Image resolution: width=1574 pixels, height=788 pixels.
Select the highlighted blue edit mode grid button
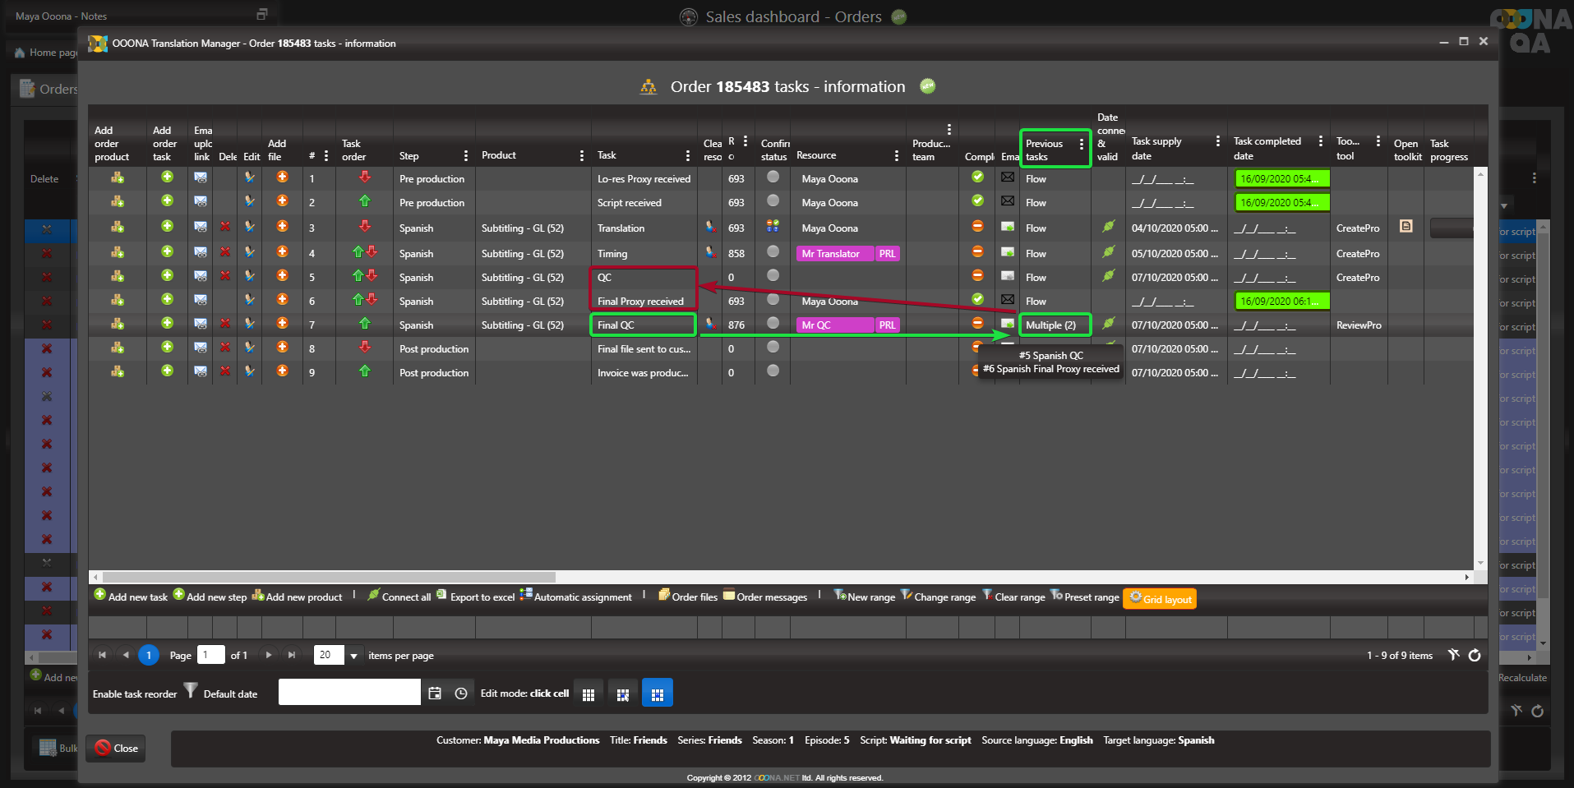tap(657, 694)
